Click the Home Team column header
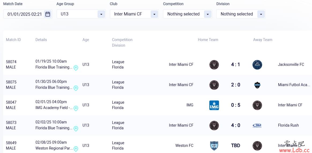 208,40
